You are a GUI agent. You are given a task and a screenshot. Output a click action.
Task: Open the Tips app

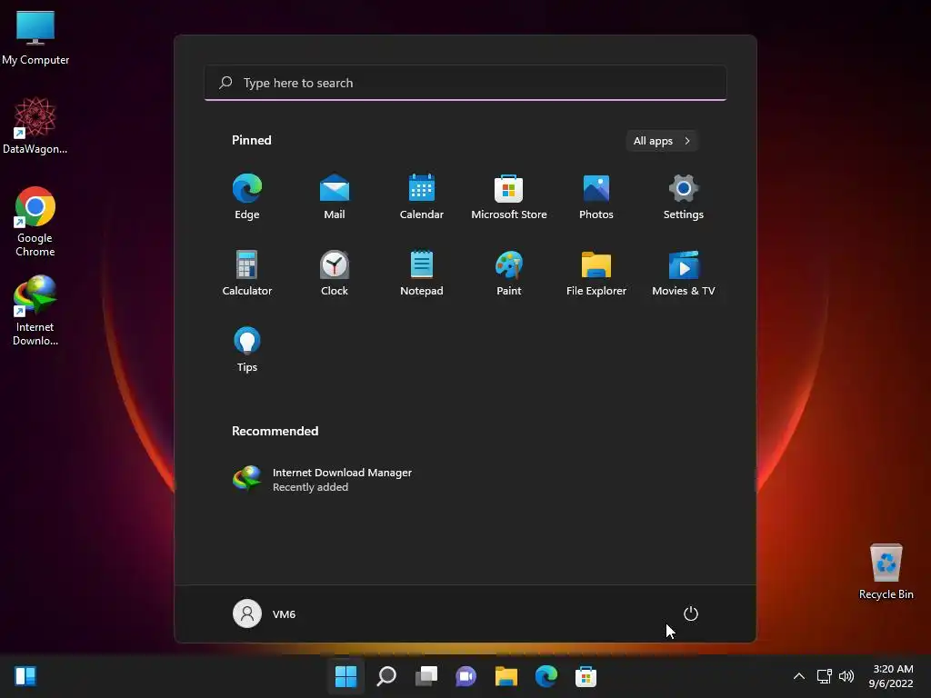click(x=247, y=350)
